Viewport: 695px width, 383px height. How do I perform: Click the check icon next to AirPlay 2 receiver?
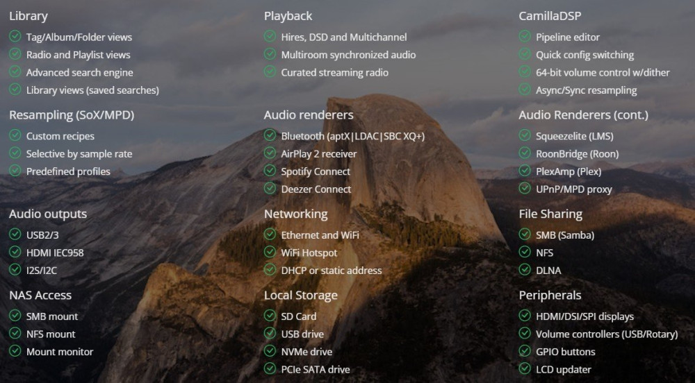[x=270, y=153]
